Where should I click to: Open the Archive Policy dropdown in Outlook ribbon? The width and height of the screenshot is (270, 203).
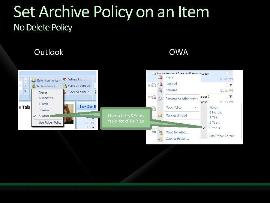[x=45, y=86]
